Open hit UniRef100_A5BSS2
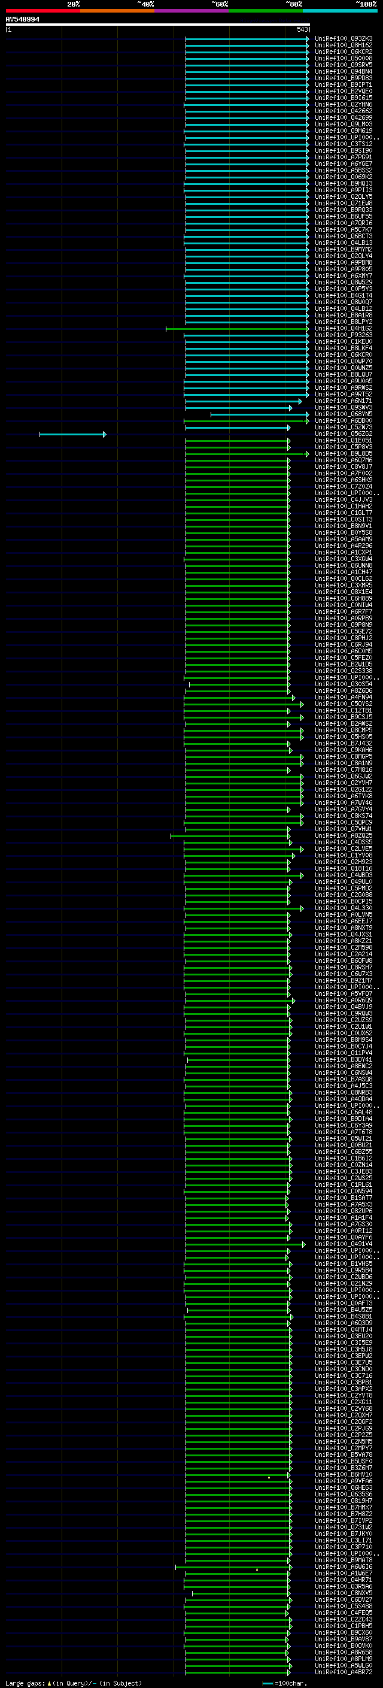This screenshot has height=1688, width=383. click(343, 171)
